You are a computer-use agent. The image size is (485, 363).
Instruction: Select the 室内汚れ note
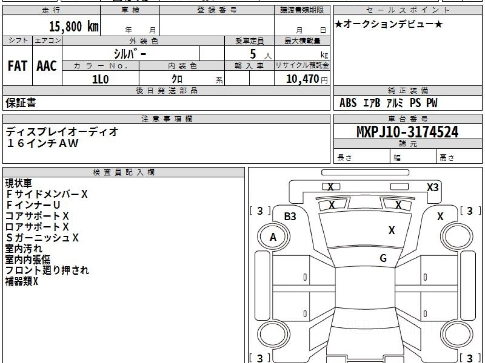click(x=23, y=248)
